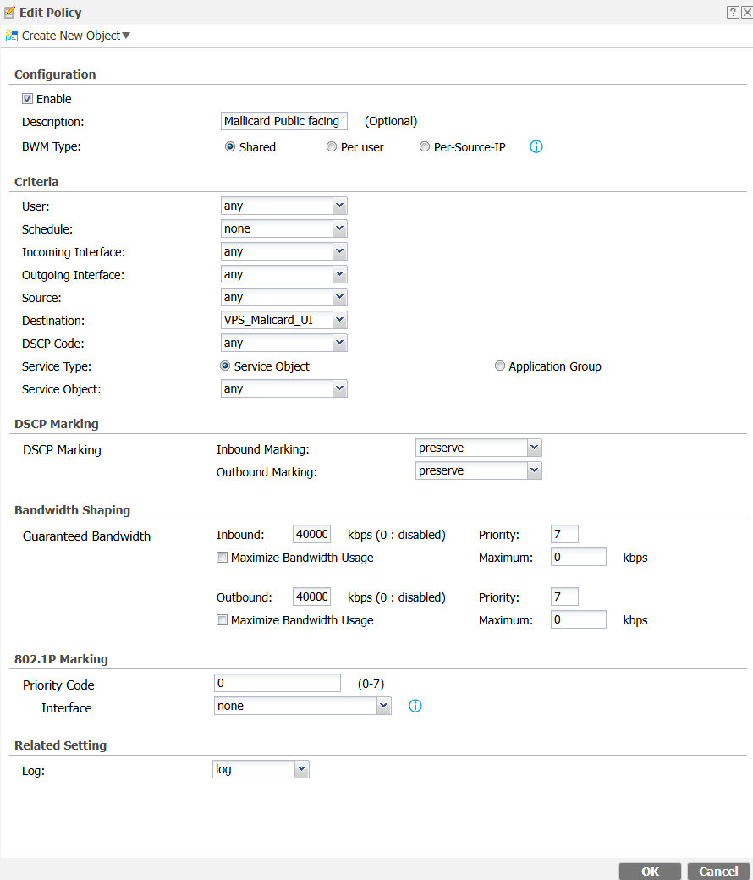753x880 pixels.
Task: Confirm with the OK button
Action: click(651, 871)
